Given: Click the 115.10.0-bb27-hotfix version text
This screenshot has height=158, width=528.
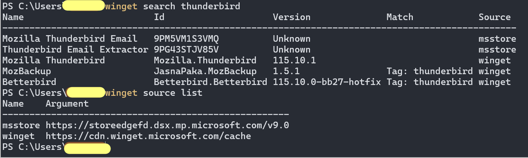Looking at the screenshot, I should coord(327,82).
